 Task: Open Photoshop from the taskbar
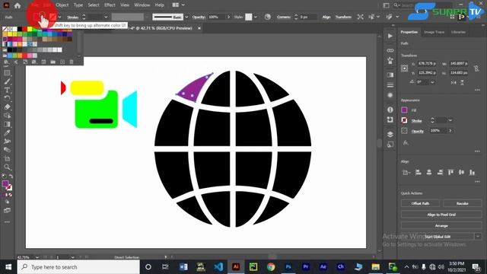[x=288, y=267]
